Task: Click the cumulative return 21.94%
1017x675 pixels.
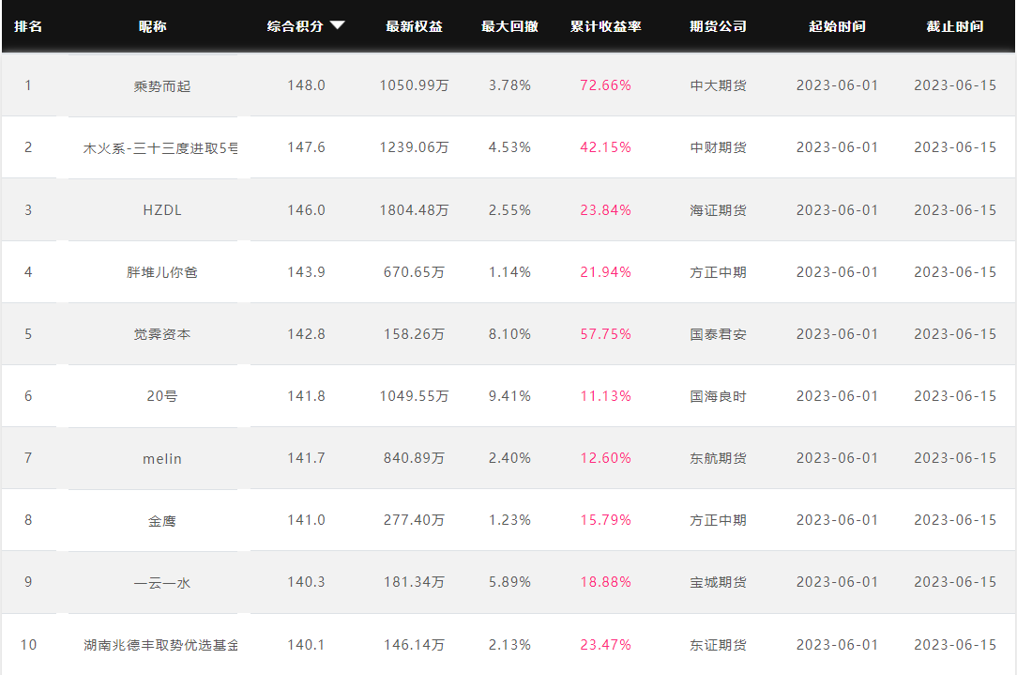Action: [x=606, y=272]
